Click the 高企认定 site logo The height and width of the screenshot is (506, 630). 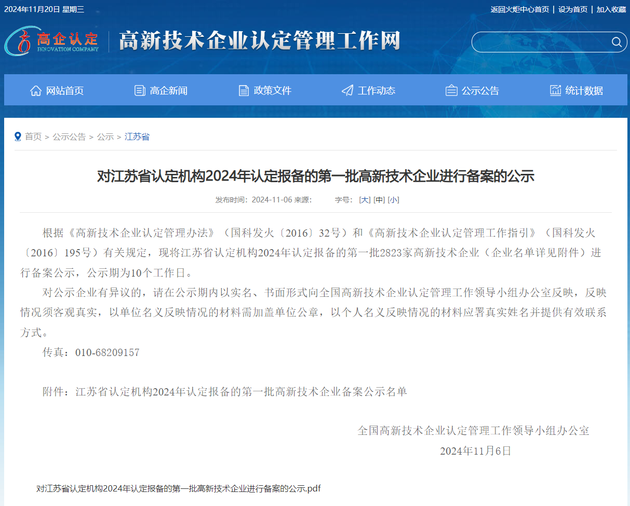click(x=52, y=41)
